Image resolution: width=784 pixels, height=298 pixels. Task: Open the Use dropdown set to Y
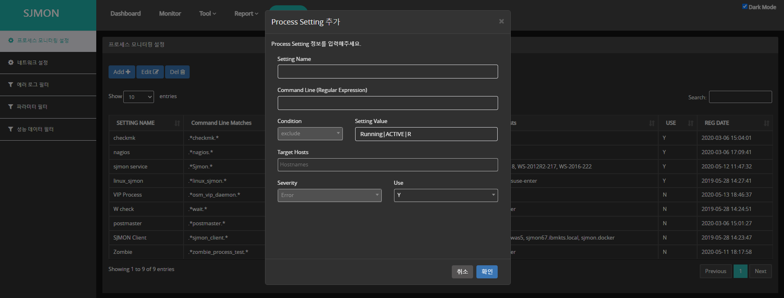(x=446, y=195)
